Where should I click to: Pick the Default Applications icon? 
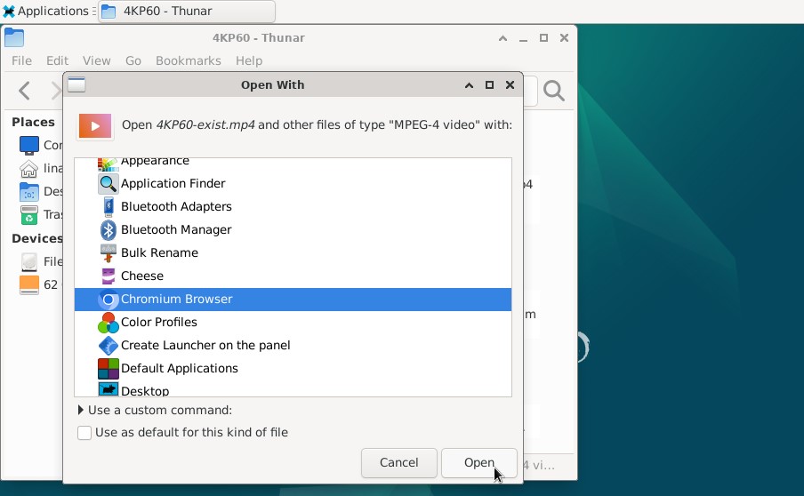(x=108, y=369)
